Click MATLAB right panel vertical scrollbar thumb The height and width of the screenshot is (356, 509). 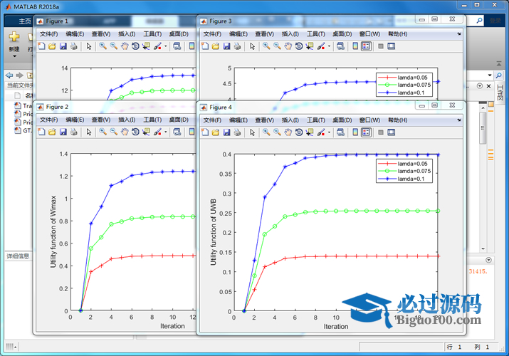click(x=483, y=128)
